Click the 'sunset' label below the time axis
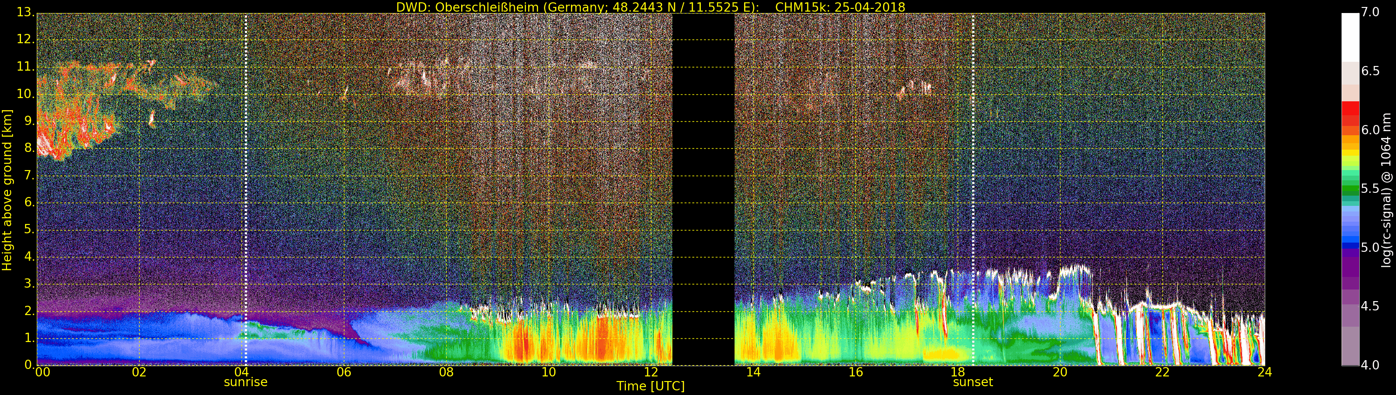1396x395 pixels. pos(973,382)
